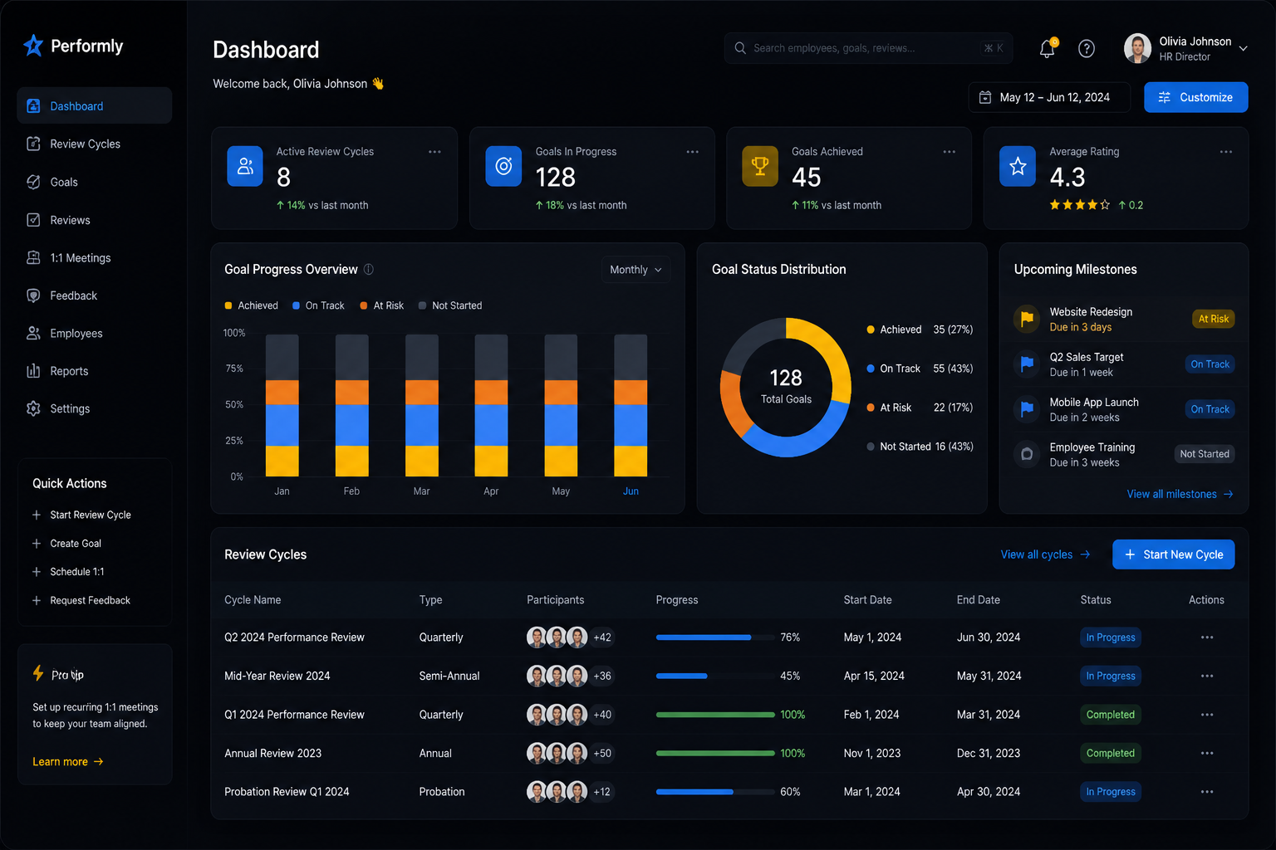Click Create Goal quick action
1276x850 pixels.
pyautogui.click(x=66, y=544)
